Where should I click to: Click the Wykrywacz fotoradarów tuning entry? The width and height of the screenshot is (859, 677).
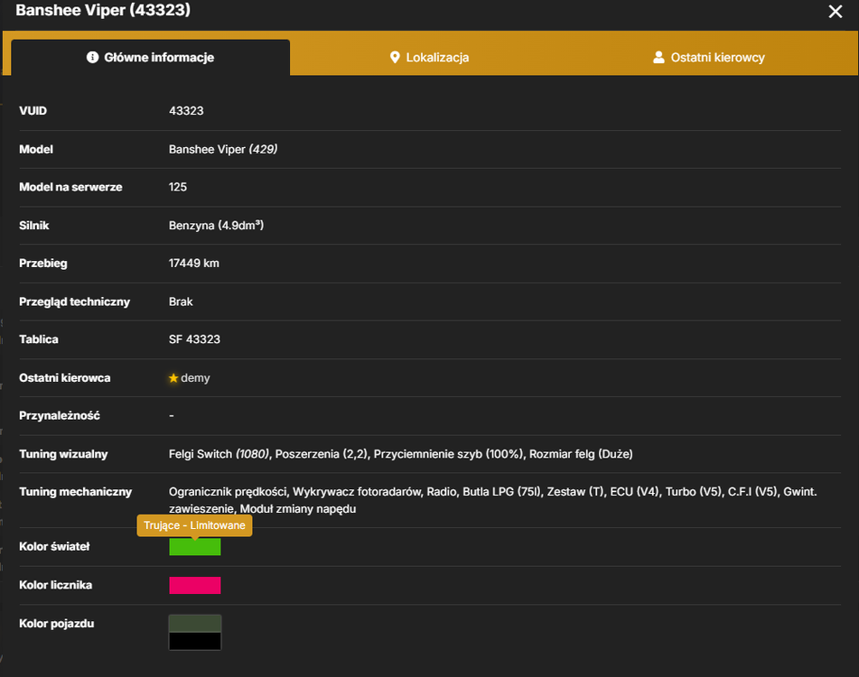tap(357, 492)
